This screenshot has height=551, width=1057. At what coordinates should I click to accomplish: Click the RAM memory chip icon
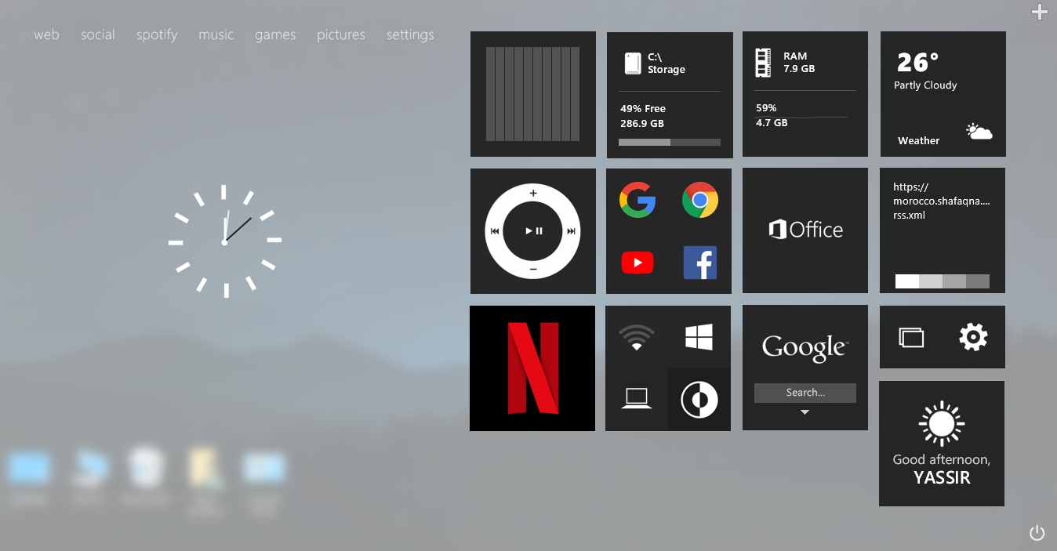pyautogui.click(x=763, y=63)
